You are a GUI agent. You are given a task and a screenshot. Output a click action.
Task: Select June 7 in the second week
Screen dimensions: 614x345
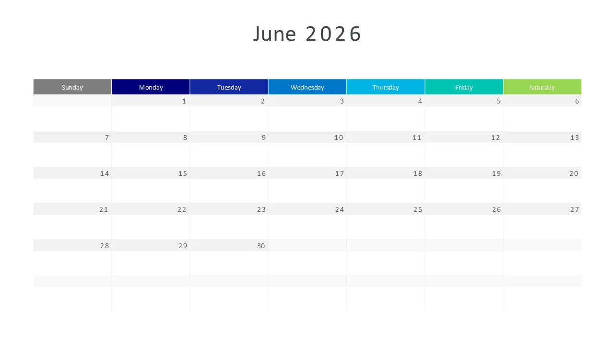click(106, 138)
